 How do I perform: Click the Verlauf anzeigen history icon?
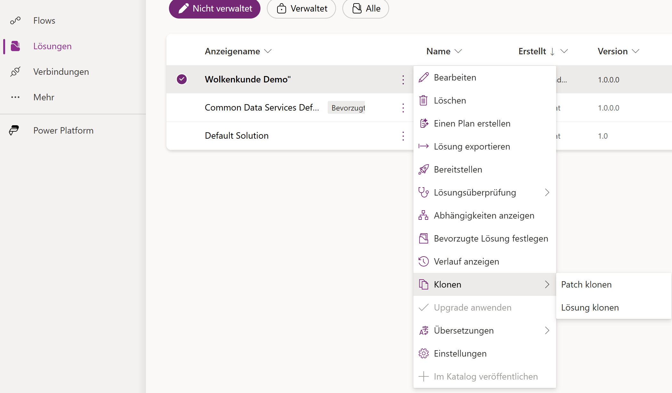tap(424, 261)
